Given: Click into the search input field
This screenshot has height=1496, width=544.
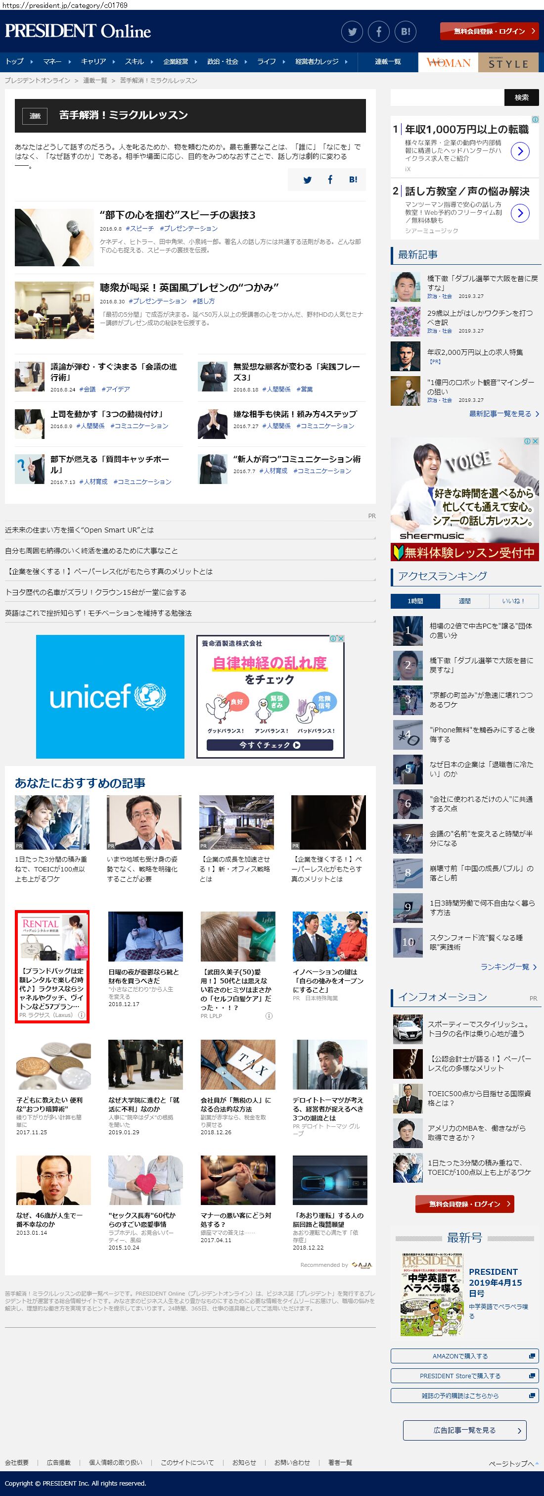Looking at the screenshot, I should [x=447, y=97].
